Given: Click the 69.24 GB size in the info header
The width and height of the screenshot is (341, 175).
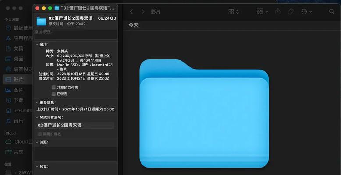Looking at the screenshot, I should point(107,18).
